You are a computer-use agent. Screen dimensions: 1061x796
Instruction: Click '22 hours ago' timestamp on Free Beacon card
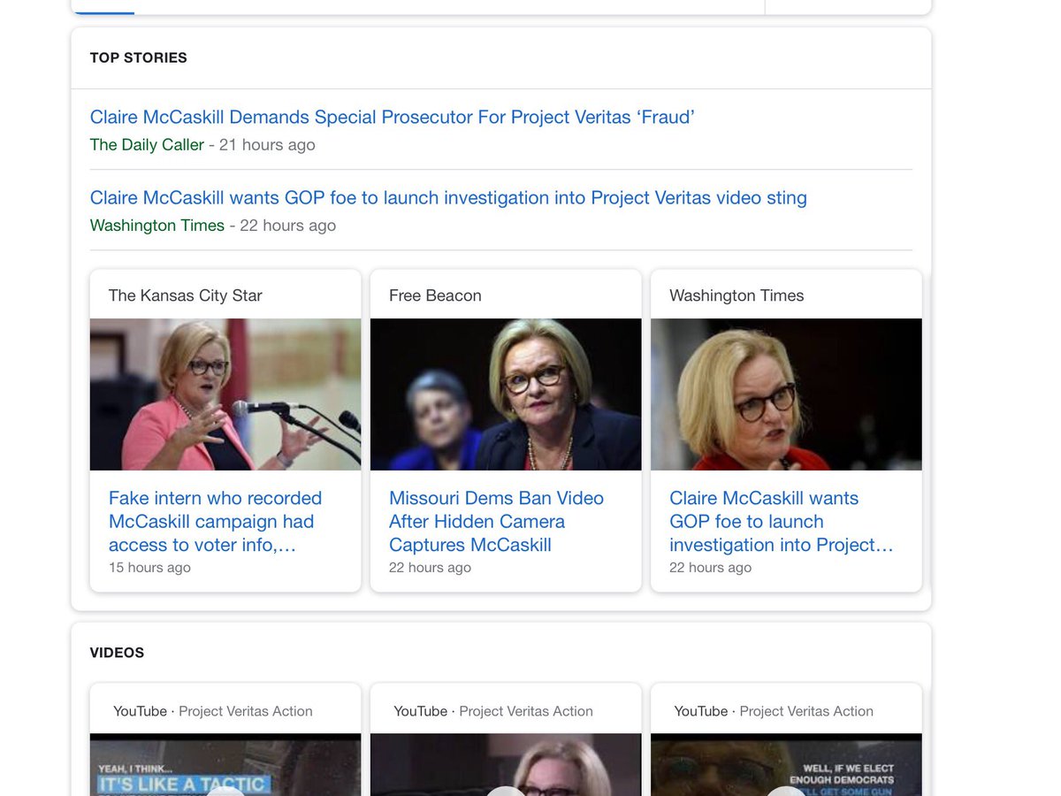pos(430,568)
